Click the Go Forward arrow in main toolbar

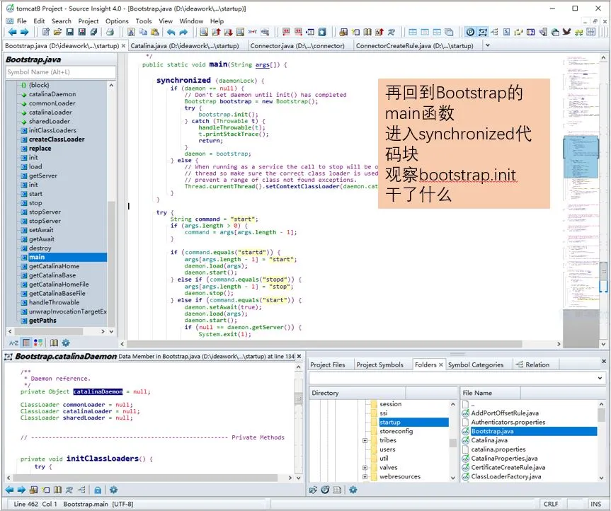coord(25,32)
